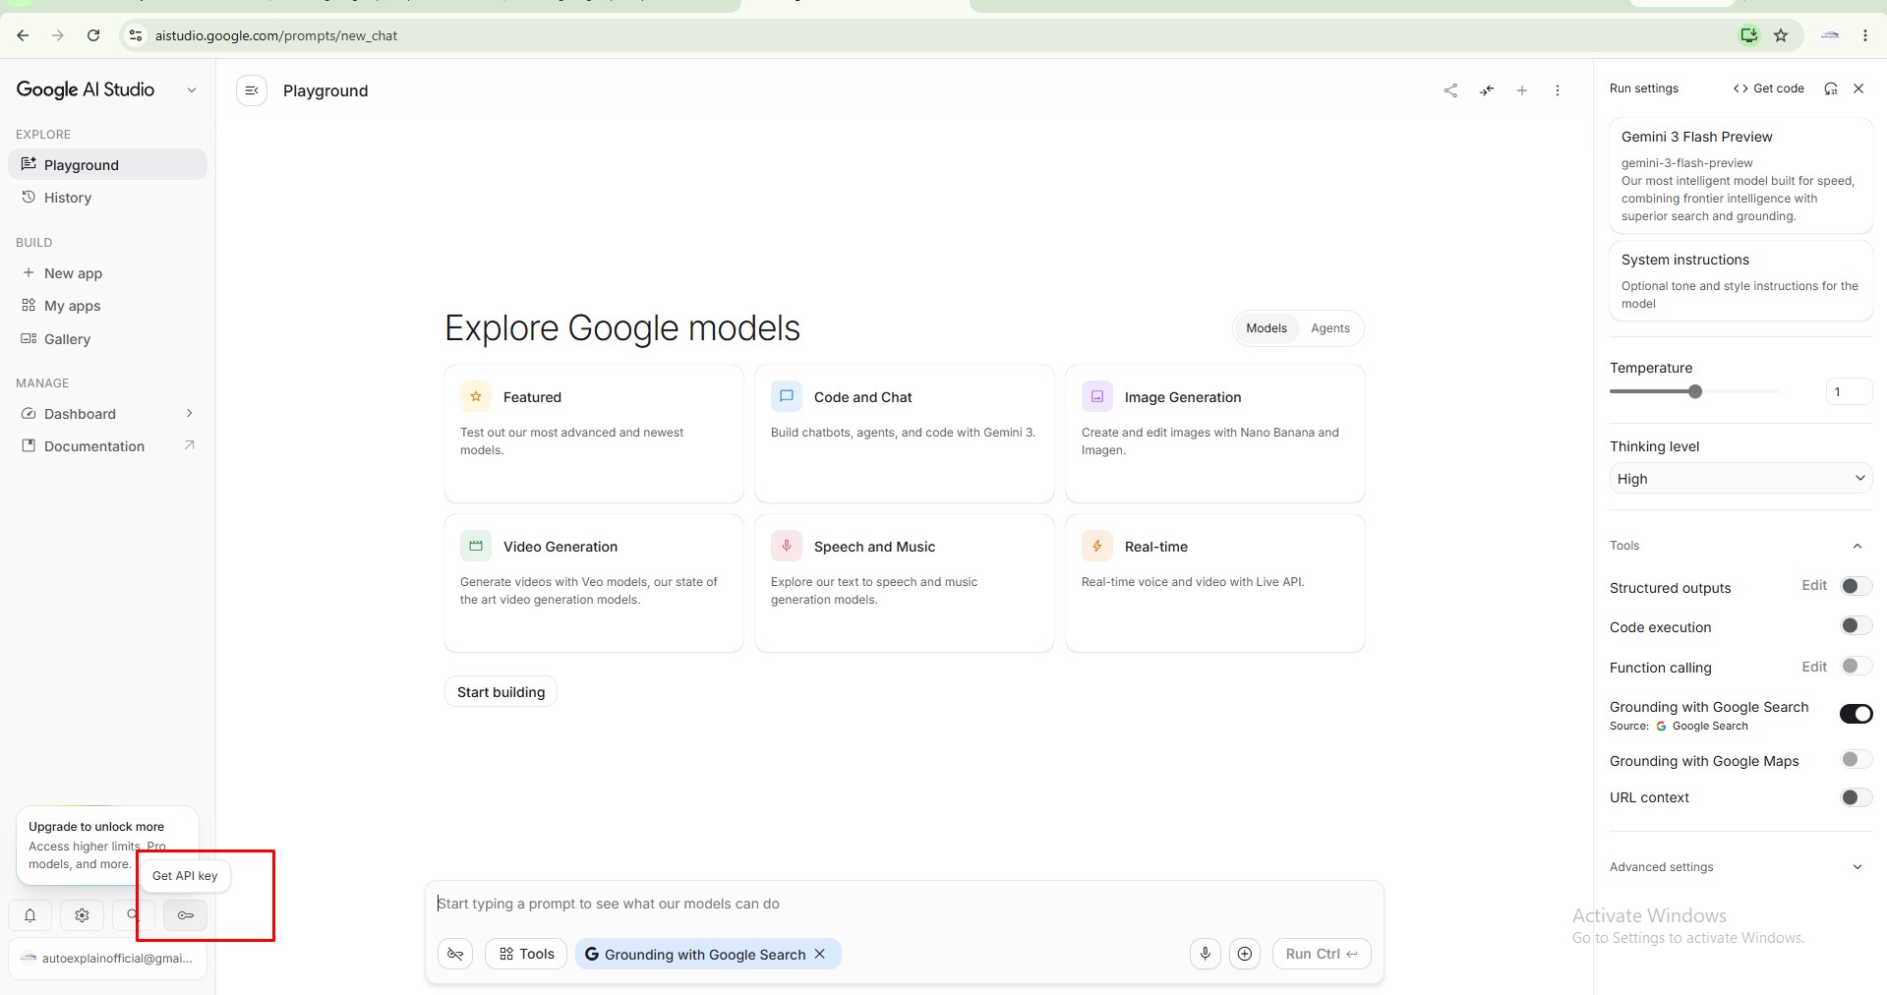
Task: Open the account menu for autoexplainofficial
Action: [x=107, y=958]
